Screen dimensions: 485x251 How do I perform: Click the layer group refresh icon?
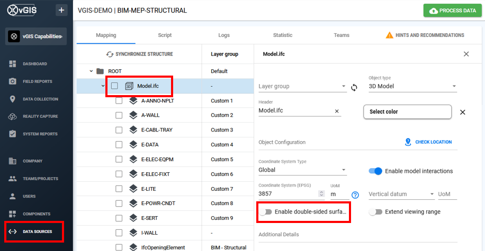(x=354, y=88)
